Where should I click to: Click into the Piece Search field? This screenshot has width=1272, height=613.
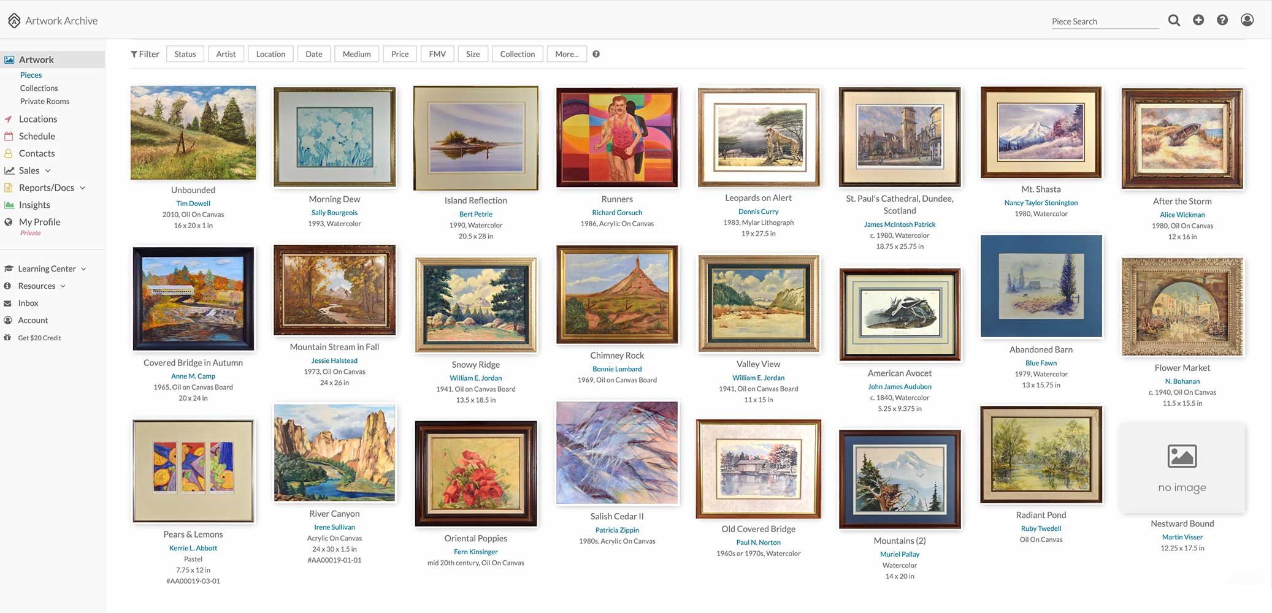[x=1105, y=21]
